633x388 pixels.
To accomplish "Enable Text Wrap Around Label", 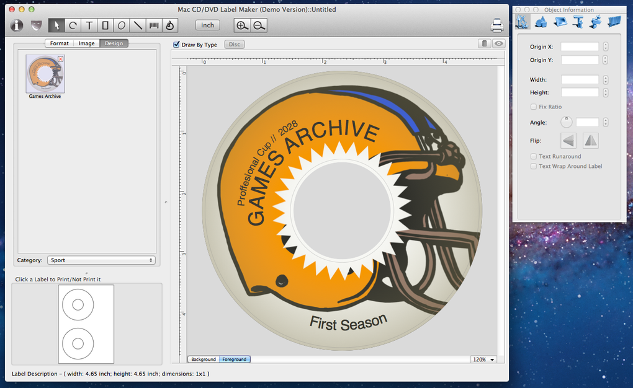I will [534, 166].
